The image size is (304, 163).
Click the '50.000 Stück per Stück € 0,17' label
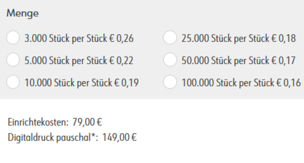pos(239,61)
